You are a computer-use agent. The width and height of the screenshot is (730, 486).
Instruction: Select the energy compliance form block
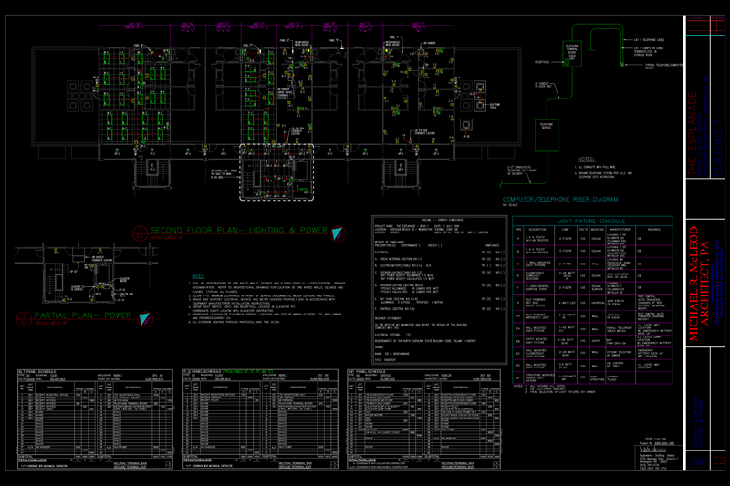pos(437,287)
